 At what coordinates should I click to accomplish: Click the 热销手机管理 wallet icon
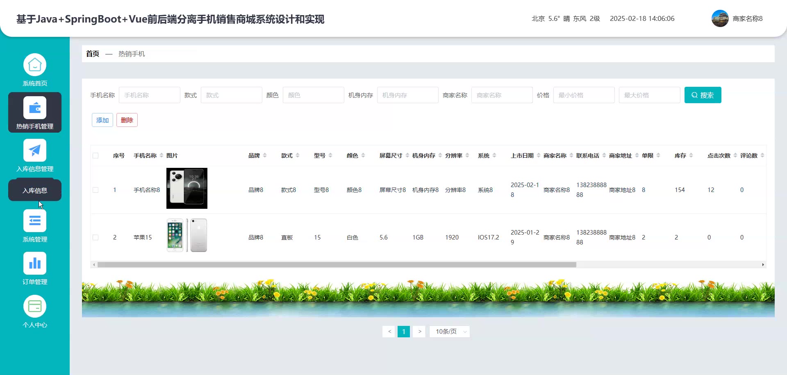[x=35, y=108]
